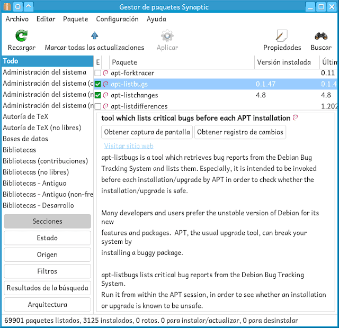Screen dimensions: 339x328
Task: Select the apt-listchanges package name
Action: click(134, 95)
